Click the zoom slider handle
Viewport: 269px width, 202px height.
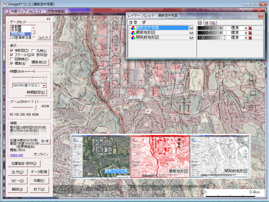pos(36,108)
